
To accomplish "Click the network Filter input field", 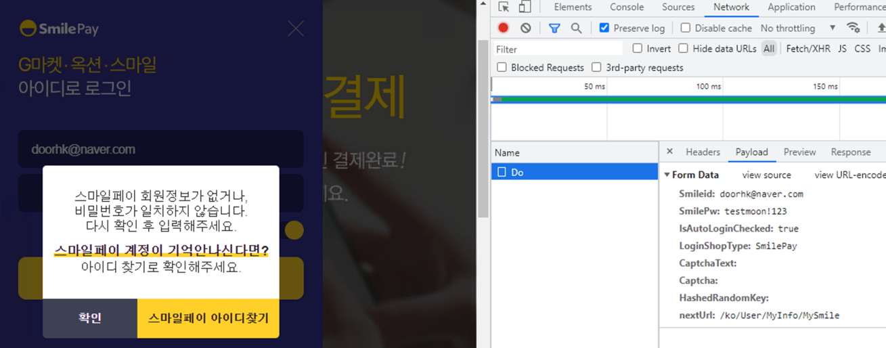I will pos(557,49).
